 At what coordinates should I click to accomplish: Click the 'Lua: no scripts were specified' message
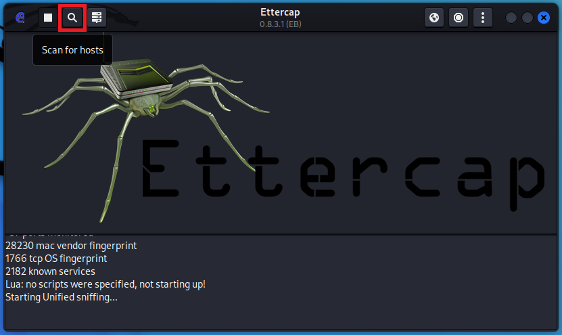pyautogui.click(x=106, y=284)
